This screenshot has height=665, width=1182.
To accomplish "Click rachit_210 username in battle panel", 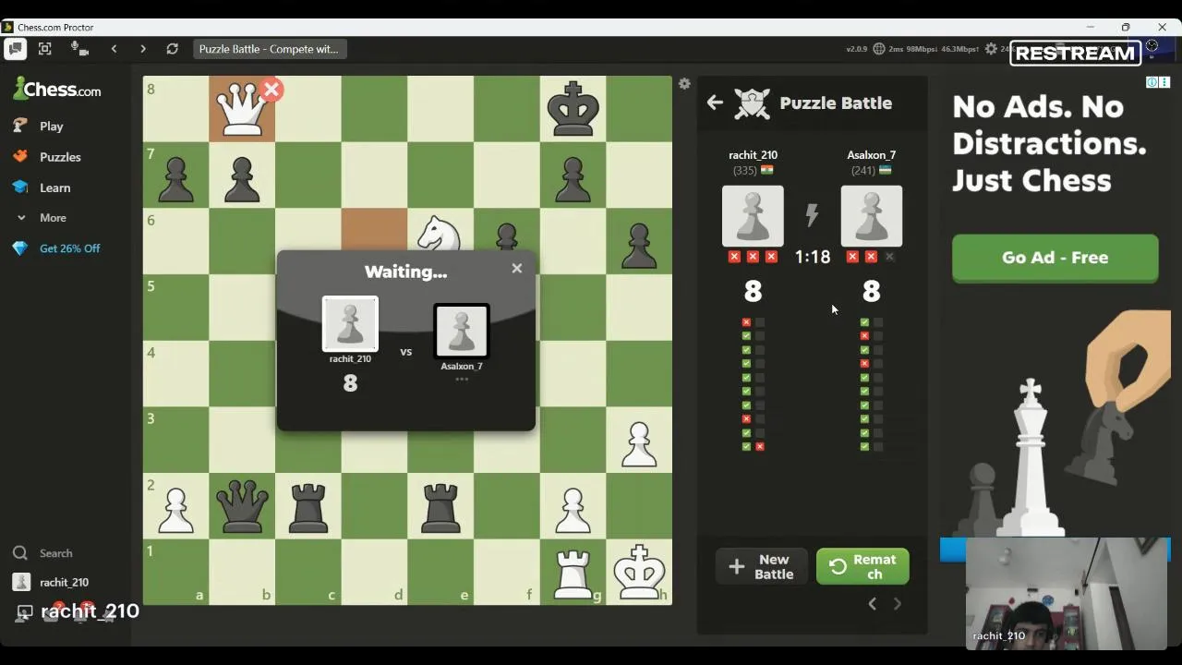I will click(x=754, y=155).
